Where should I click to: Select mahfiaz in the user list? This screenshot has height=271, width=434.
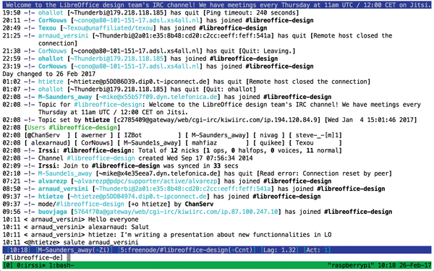(204, 143)
